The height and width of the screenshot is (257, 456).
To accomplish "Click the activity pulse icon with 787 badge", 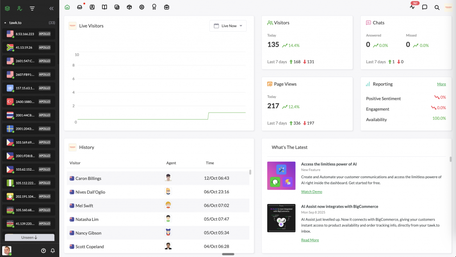I will pyautogui.click(x=412, y=7).
